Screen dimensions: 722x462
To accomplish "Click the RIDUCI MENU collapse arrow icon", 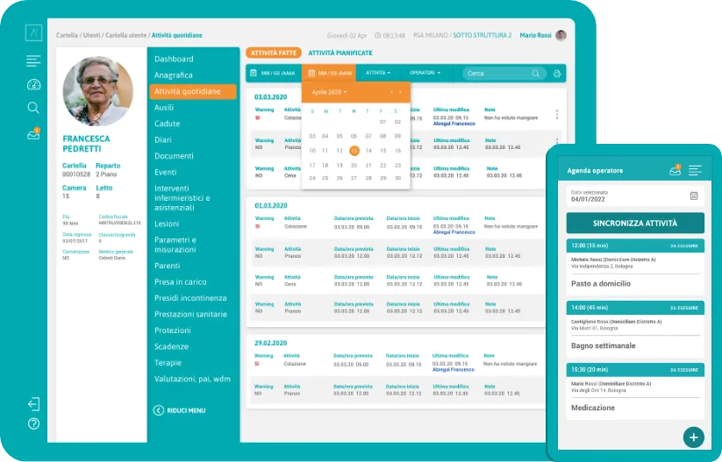I will (x=159, y=410).
